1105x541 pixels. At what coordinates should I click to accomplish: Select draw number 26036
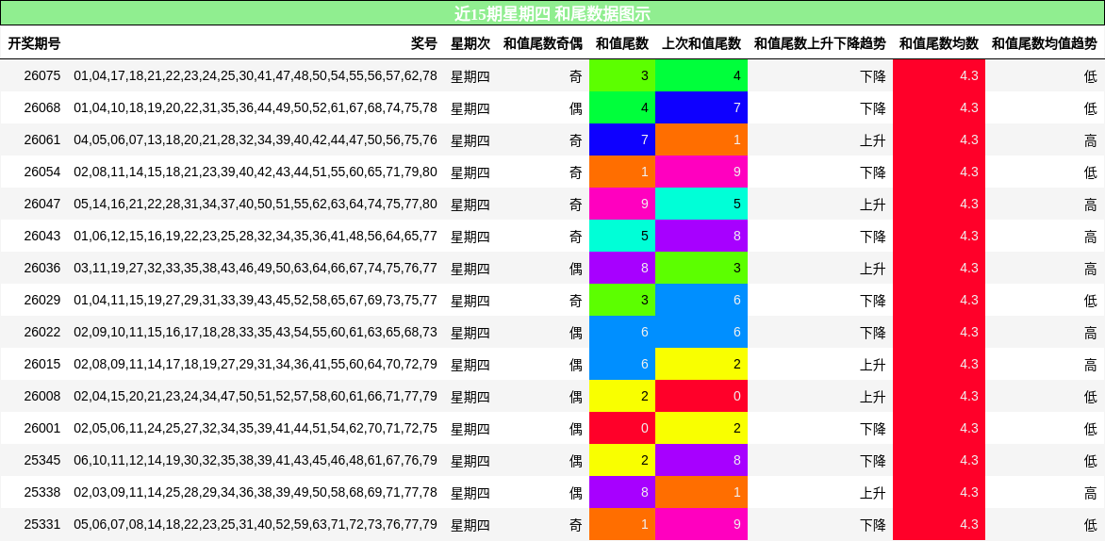(x=42, y=268)
